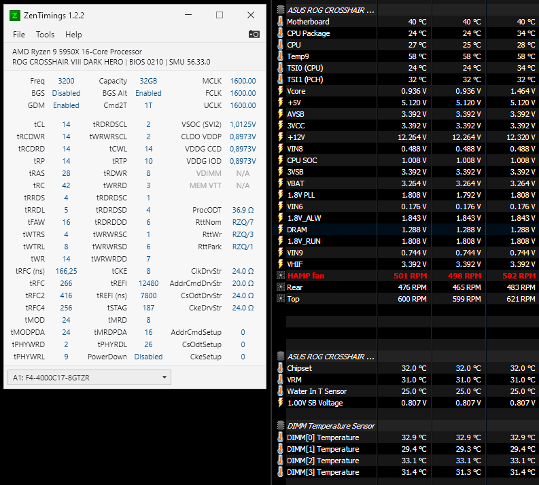Click the MCLK value 1600.00
Viewport: 539px width, 485px height.
click(243, 81)
